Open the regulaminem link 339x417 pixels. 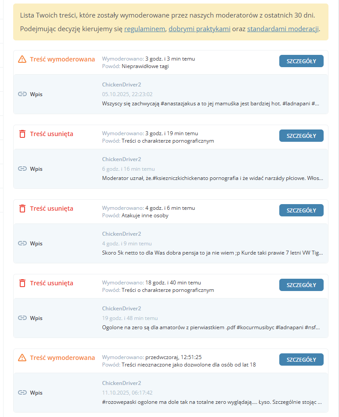[x=144, y=29]
